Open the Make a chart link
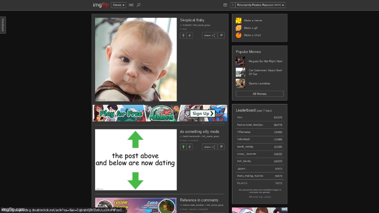 point(252,35)
